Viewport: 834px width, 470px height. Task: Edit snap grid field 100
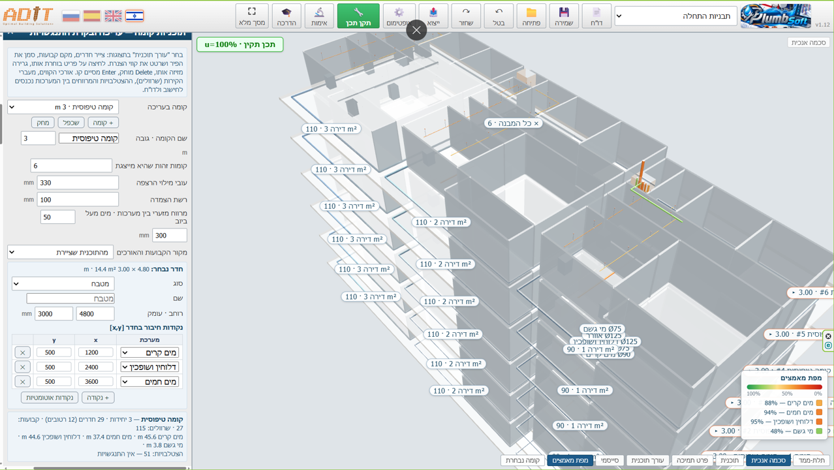[x=78, y=199]
